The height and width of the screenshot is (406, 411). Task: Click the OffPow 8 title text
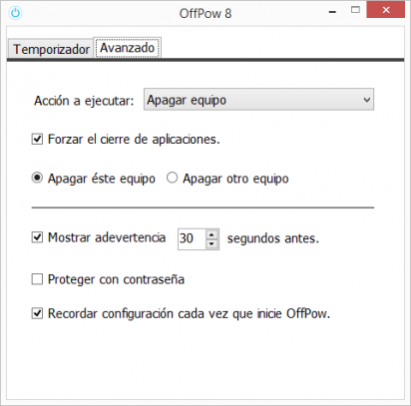205,14
